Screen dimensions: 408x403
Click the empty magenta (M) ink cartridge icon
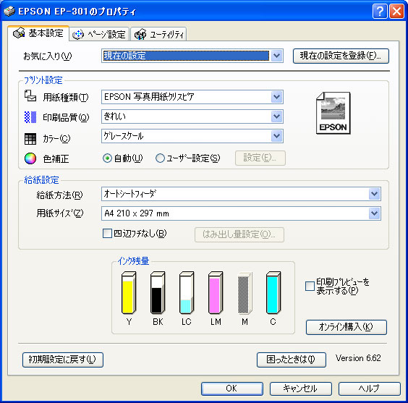[x=245, y=293]
